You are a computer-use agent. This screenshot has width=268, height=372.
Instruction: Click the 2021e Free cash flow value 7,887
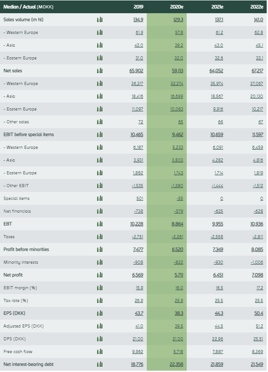(x=217, y=352)
